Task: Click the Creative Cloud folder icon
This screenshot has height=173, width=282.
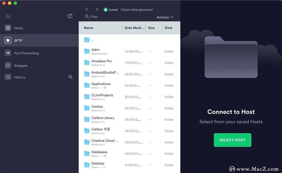Action: coord(87,142)
